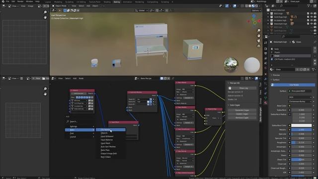Image resolution: width=318 pixels, height=179 pixels.
Task: Open the Modifiers wrench properties tab
Action: pos(266,79)
